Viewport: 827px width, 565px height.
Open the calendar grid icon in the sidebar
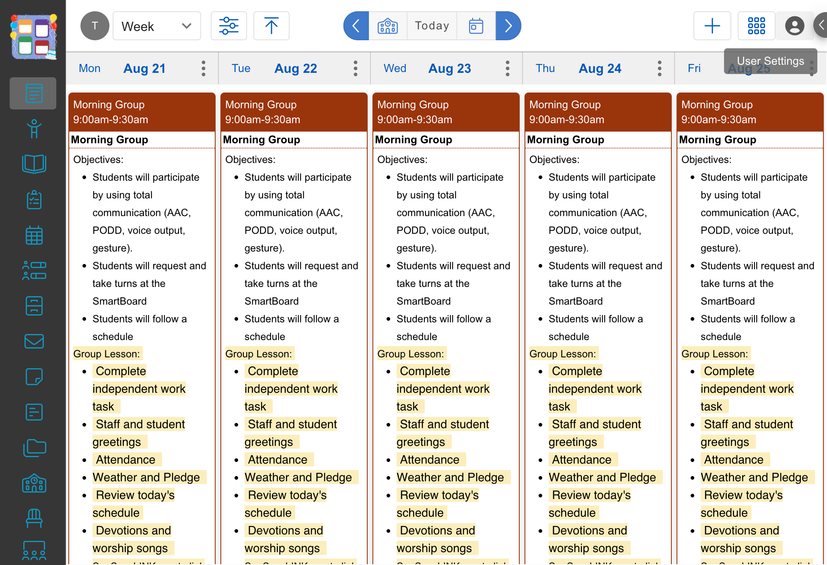click(x=34, y=235)
